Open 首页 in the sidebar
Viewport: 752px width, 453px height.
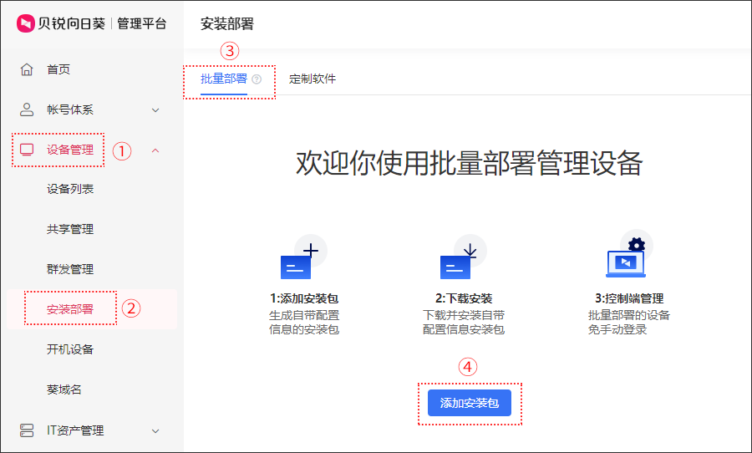[58, 69]
